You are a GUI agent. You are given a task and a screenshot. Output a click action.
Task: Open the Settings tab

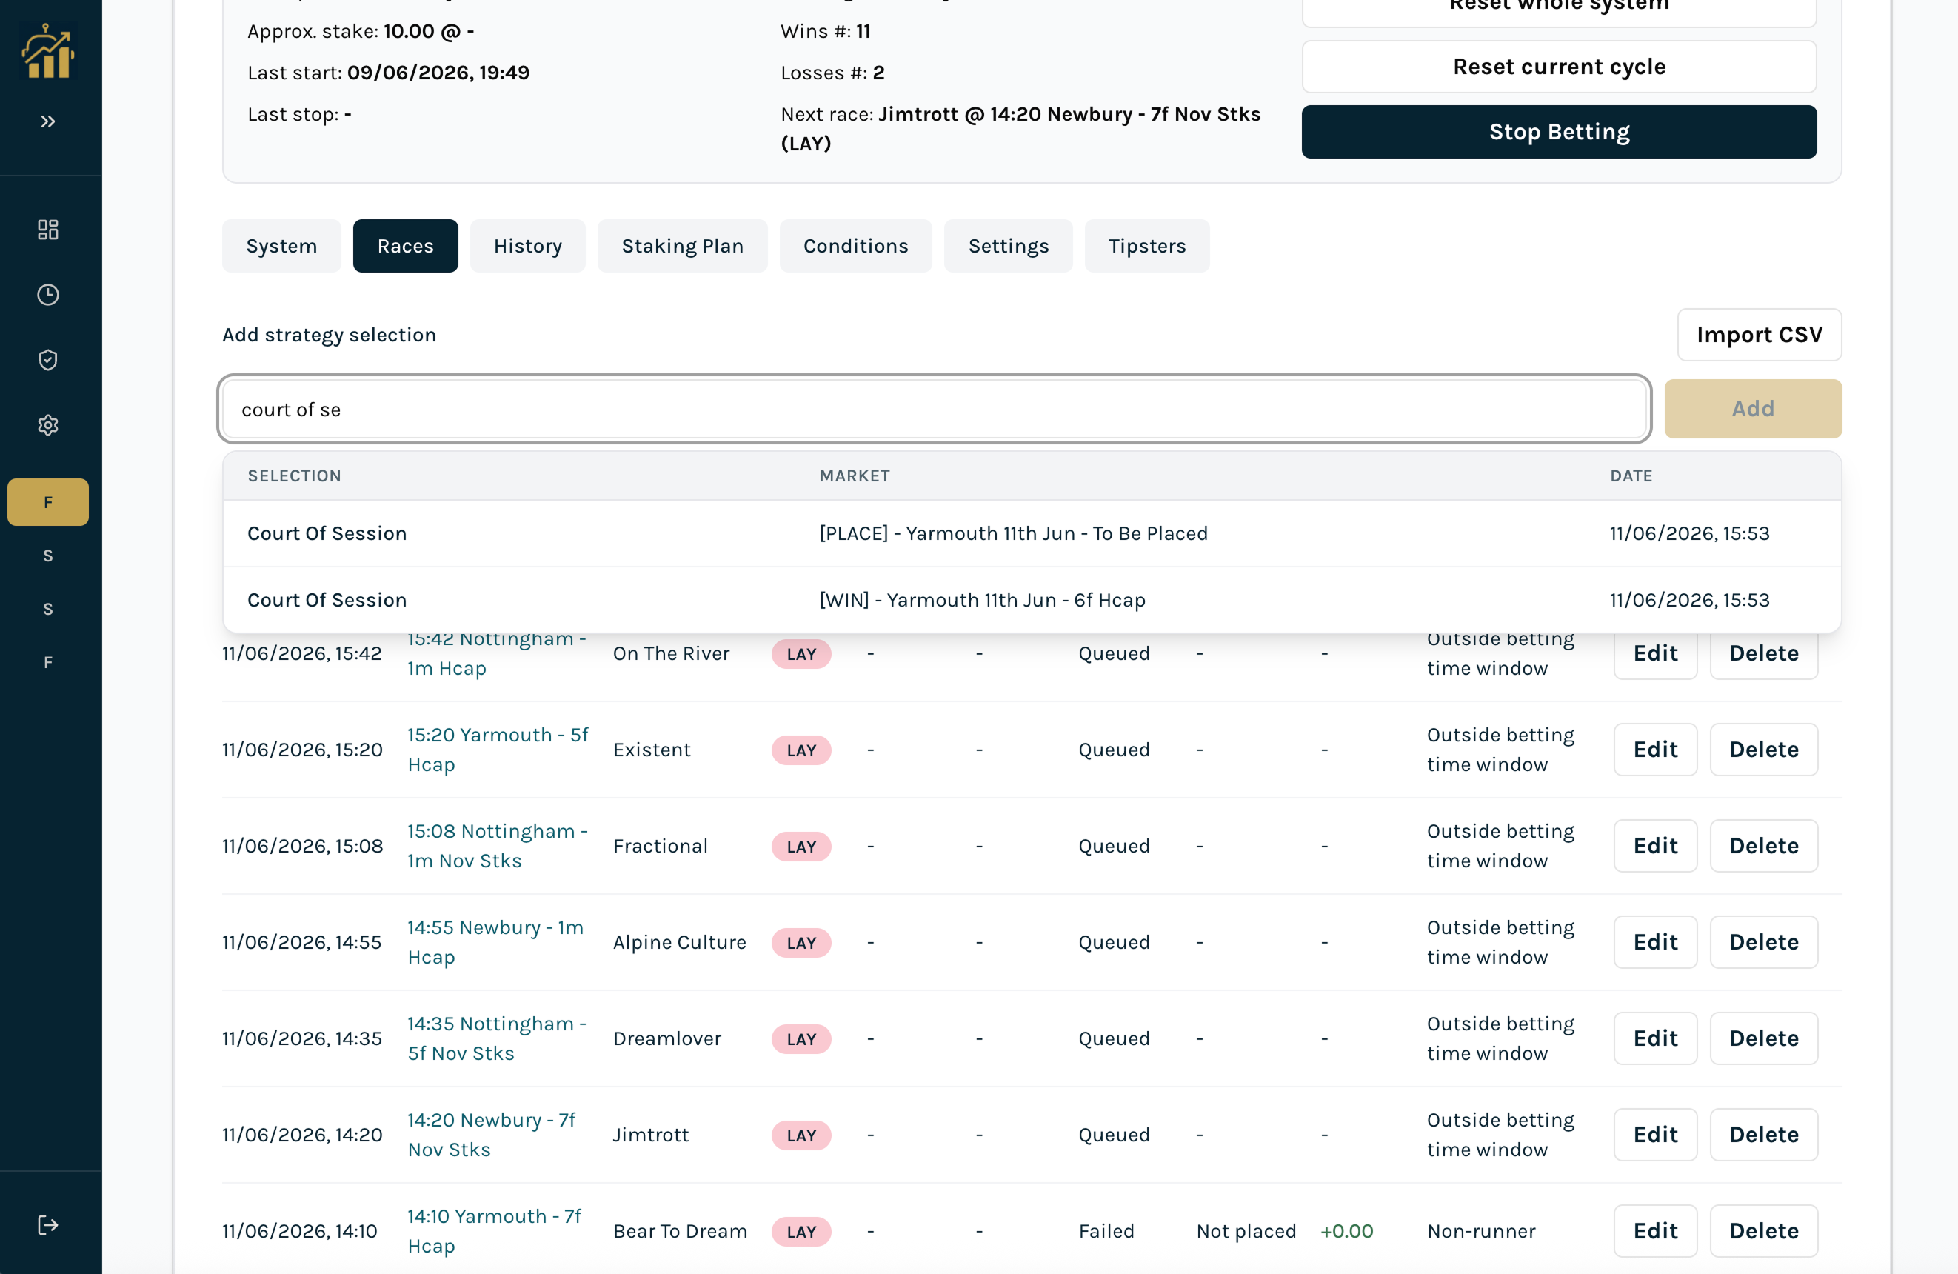[x=1008, y=246]
